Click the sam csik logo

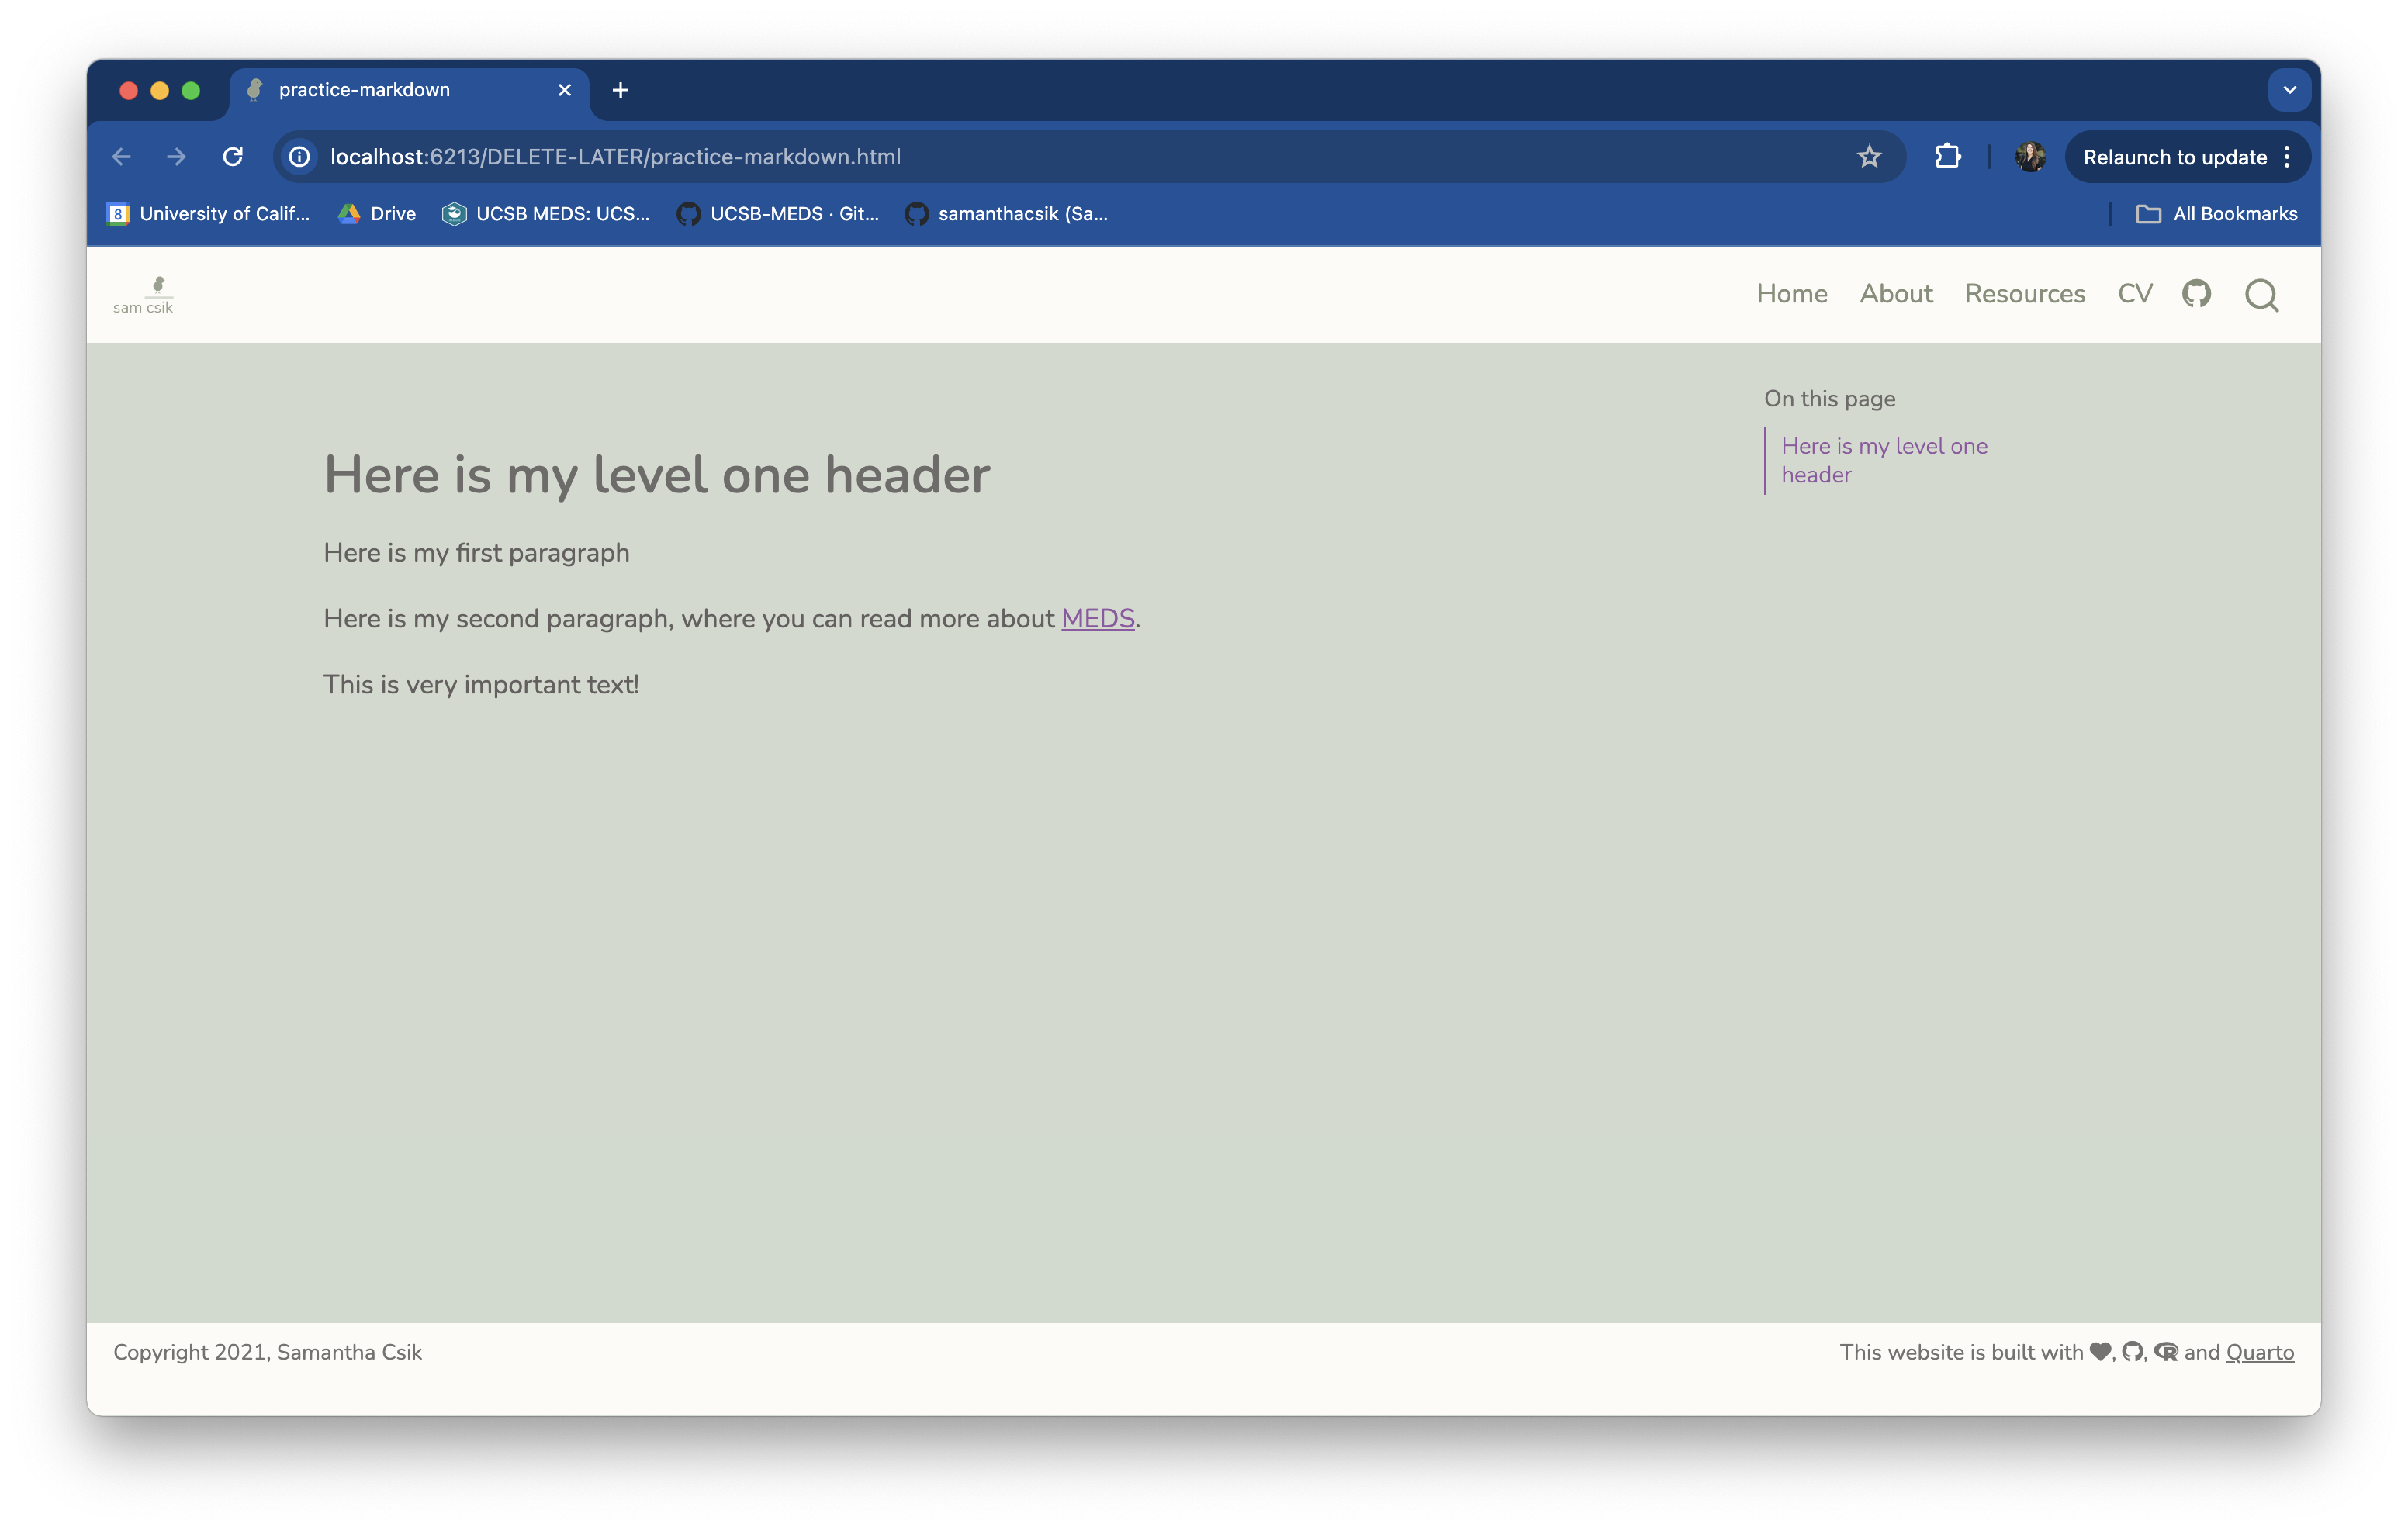[143, 295]
